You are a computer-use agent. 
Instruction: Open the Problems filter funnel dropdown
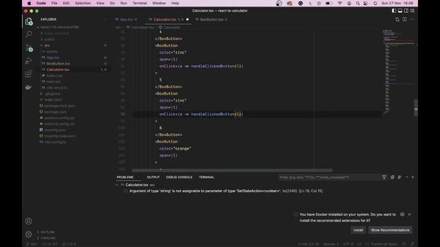(384, 177)
